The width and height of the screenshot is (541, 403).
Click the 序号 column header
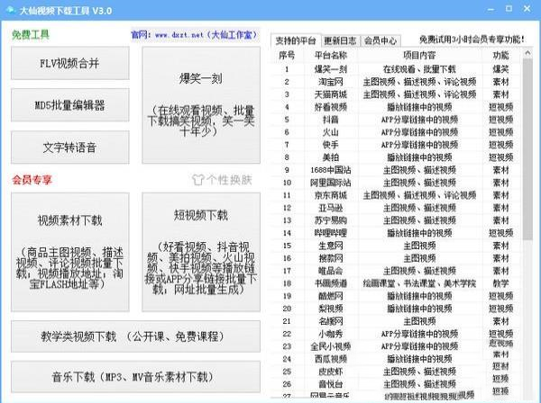[287, 55]
